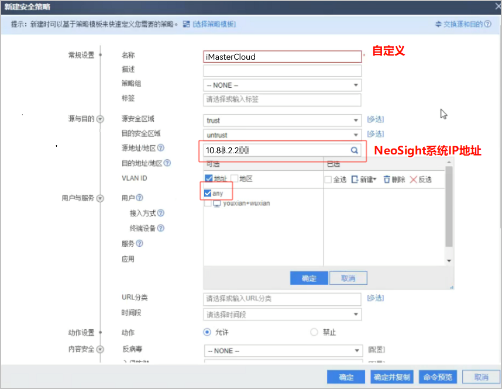This screenshot has width=502, height=389.
Task: Click the computer icon beside youxian+wuxian
Action: pyautogui.click(x=217, y=204)
